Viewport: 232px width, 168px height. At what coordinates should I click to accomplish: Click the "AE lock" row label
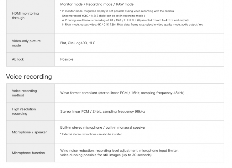click(x=18, y=59)
